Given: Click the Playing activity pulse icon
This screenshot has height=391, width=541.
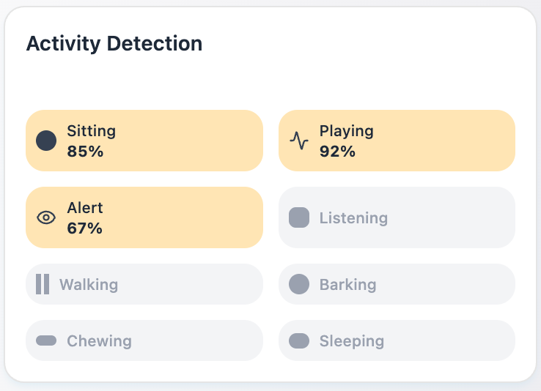Looking at the screenshot, I should [298, 141].
